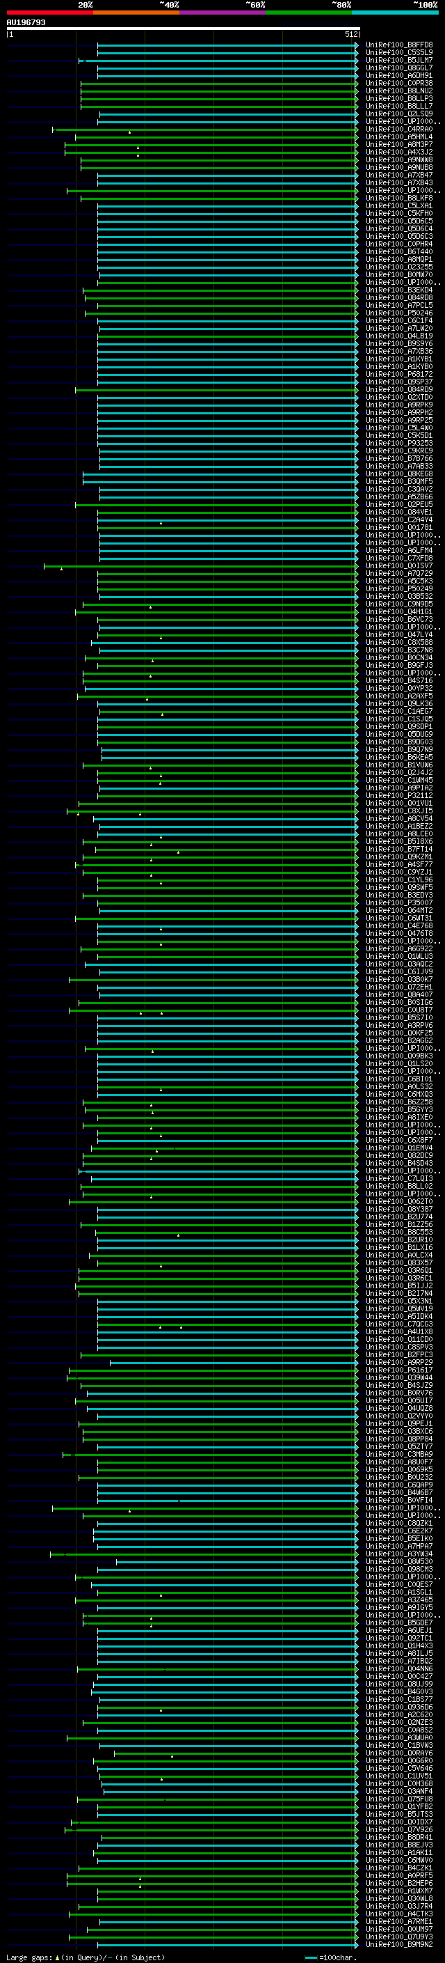Select the UniRef100_C4RRA0 label
This screenshot has height=1963, width=445.
398,130
